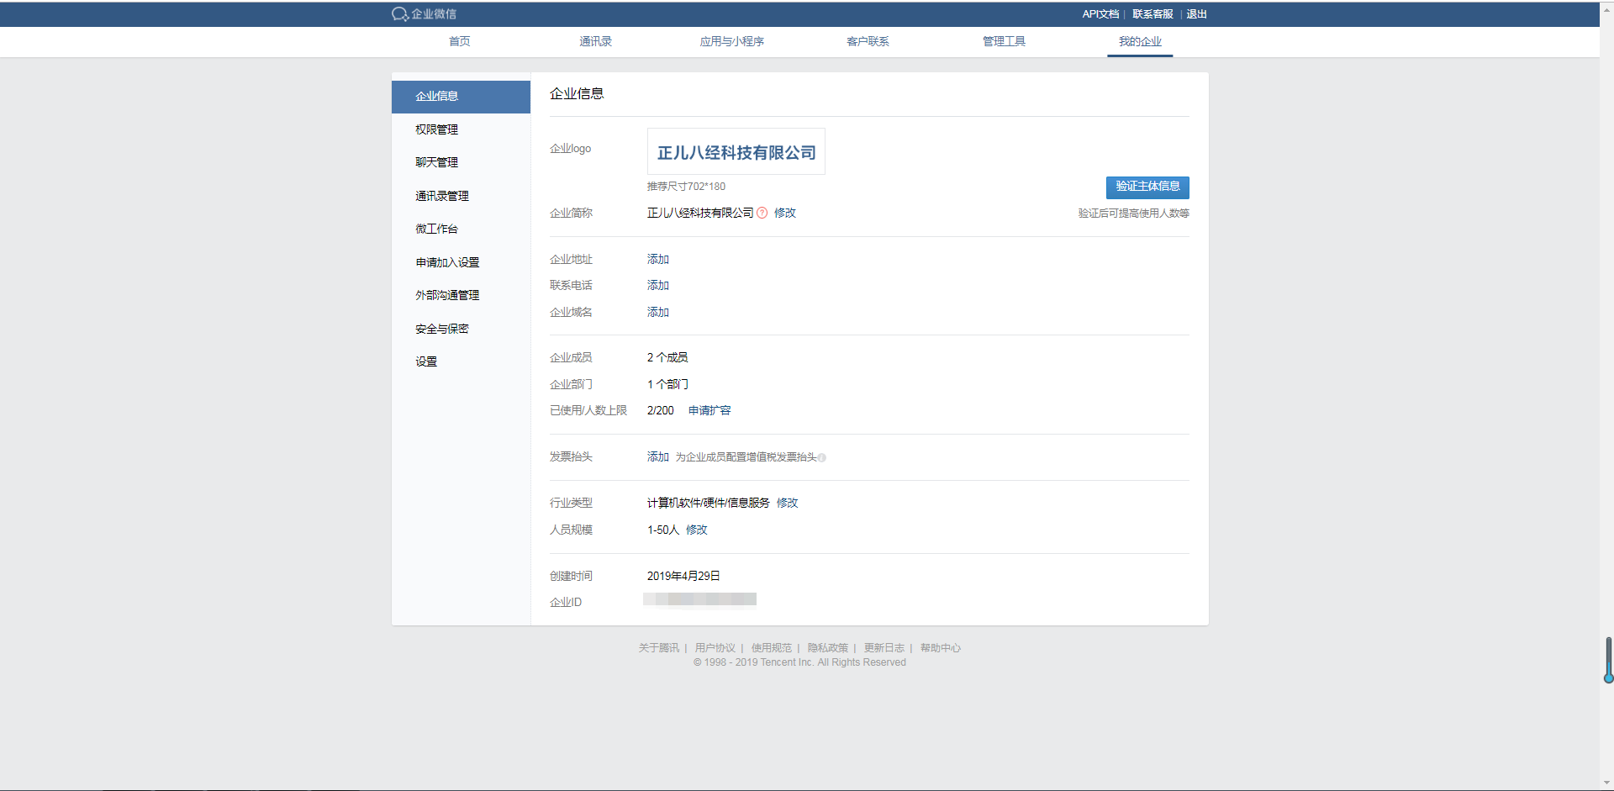The width and height of the screenshot is (1614, 791).
Task: Open the 客户联系 tab
Action: point(868,41)
